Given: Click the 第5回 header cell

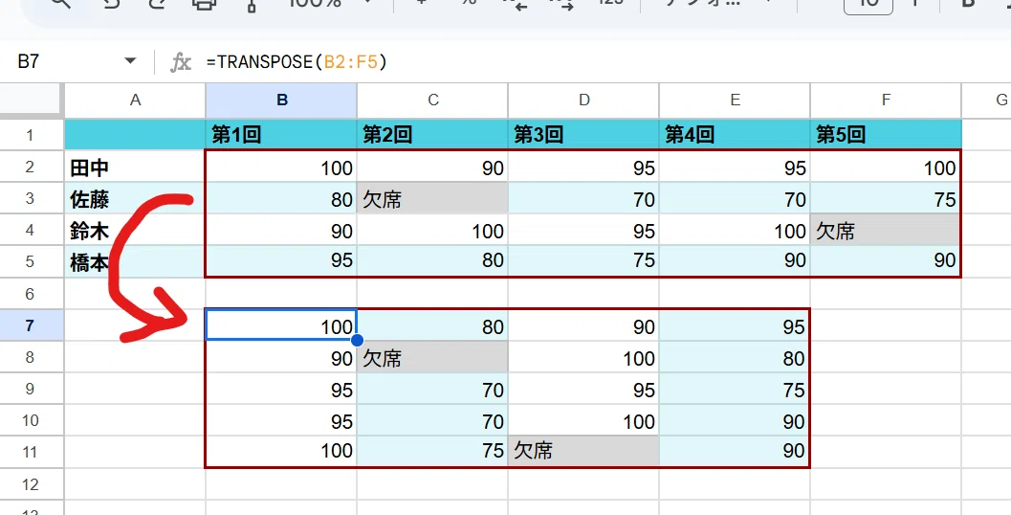Looking at the screenshot, I should tap(886, 135).
